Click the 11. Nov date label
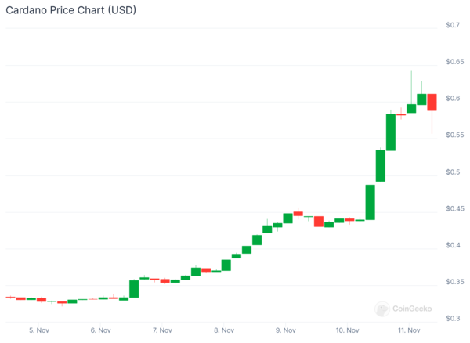 (408, 330)
